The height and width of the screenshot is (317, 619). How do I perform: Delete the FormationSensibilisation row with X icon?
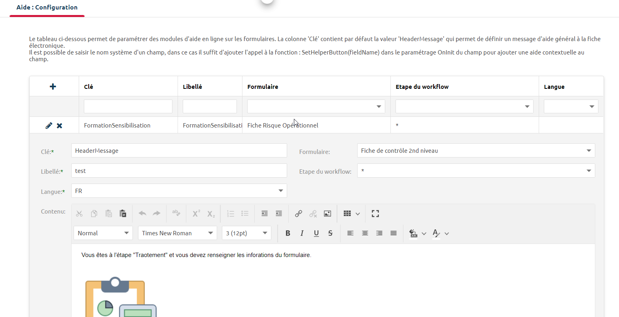click(59, 126)
